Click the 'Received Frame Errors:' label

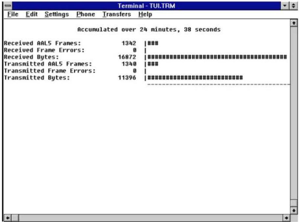(44, 50)
